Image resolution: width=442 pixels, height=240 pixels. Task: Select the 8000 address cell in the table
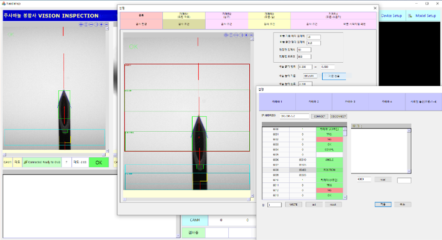tap(275, 129)
